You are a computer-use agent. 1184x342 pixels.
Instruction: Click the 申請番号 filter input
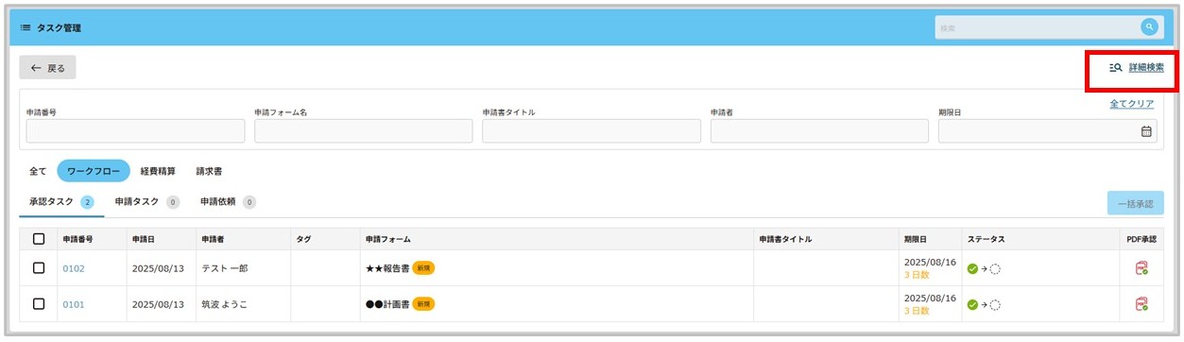[x=135, y=131]
